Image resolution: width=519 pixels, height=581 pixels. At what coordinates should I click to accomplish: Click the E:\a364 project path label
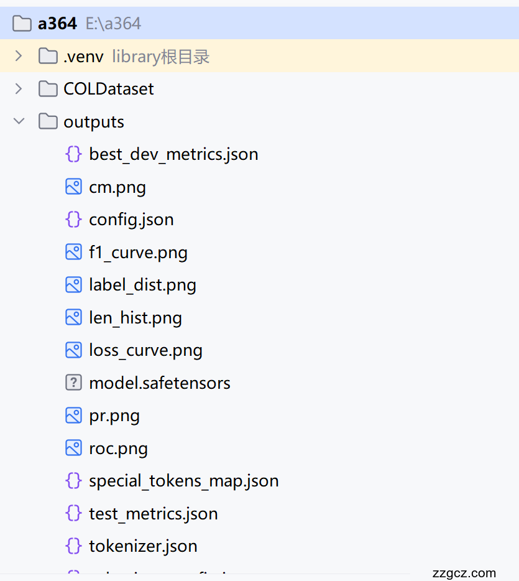tap(113, 24)
